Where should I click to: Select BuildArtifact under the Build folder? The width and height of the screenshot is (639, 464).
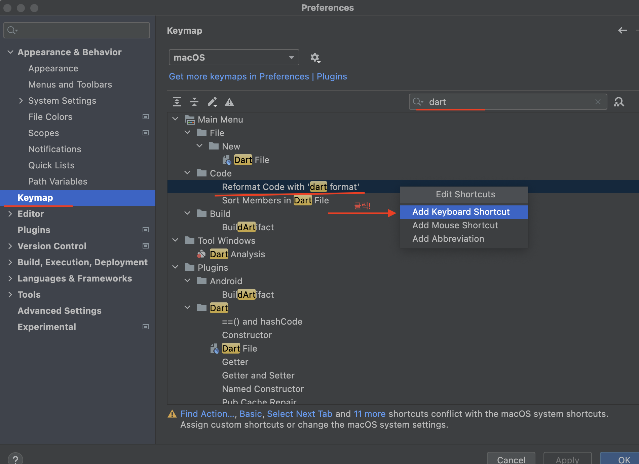click(x=248, y=227)
